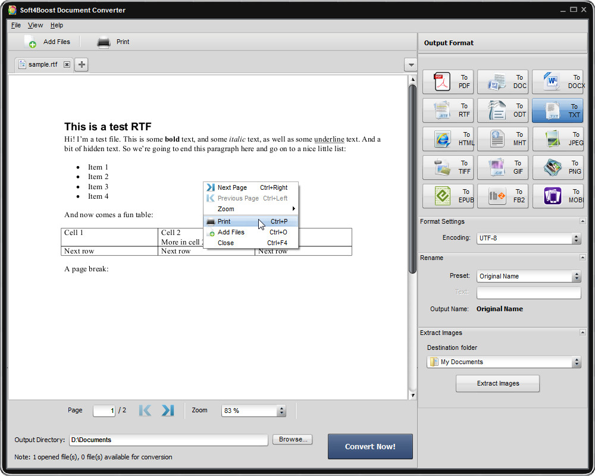
Task: Click the Convert Now! button
Action: (370, 447)
